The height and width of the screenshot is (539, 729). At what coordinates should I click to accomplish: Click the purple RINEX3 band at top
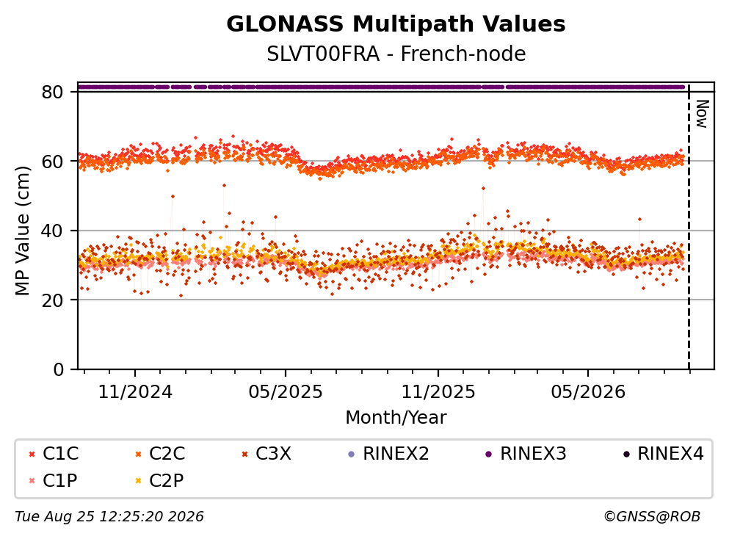pyautogui.click(x=381, y=87)
